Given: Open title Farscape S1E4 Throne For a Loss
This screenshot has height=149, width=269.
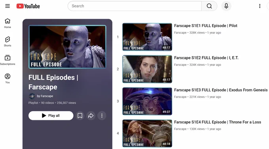Looking at the screenshot, I should tap(218, 122).
